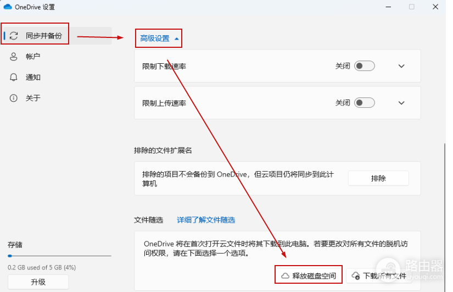This screenshot has width=453, height=292.
Task: Click the info circle icon beside 关于
Action: tap(14, 98)
